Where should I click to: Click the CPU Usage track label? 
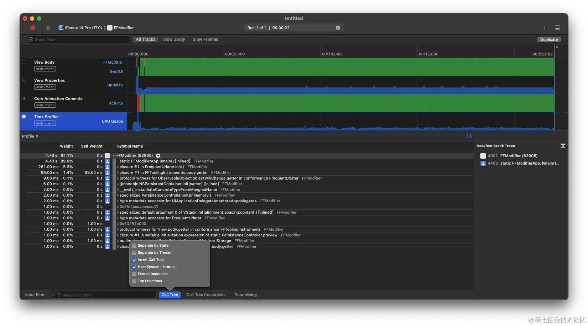click(x=112, y=121)
